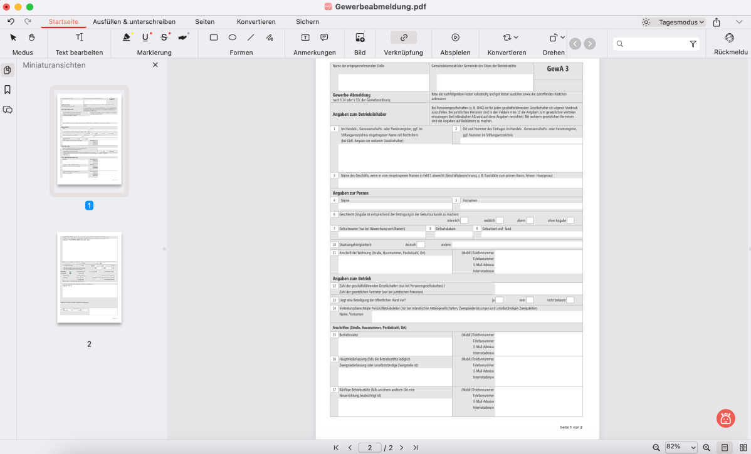Click the Text bearbeiten tool icon
Screen dimensions: 751x454
tap(79, 38)
